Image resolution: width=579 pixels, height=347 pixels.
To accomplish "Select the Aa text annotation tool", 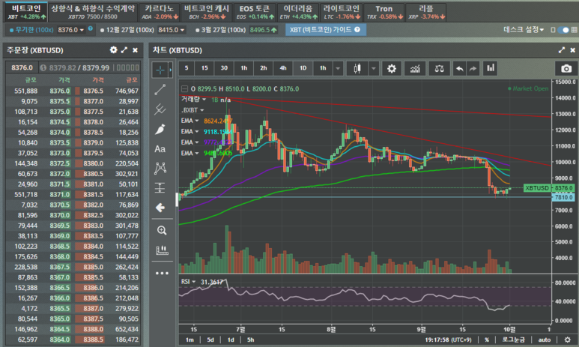I will (x=160, y=149).
